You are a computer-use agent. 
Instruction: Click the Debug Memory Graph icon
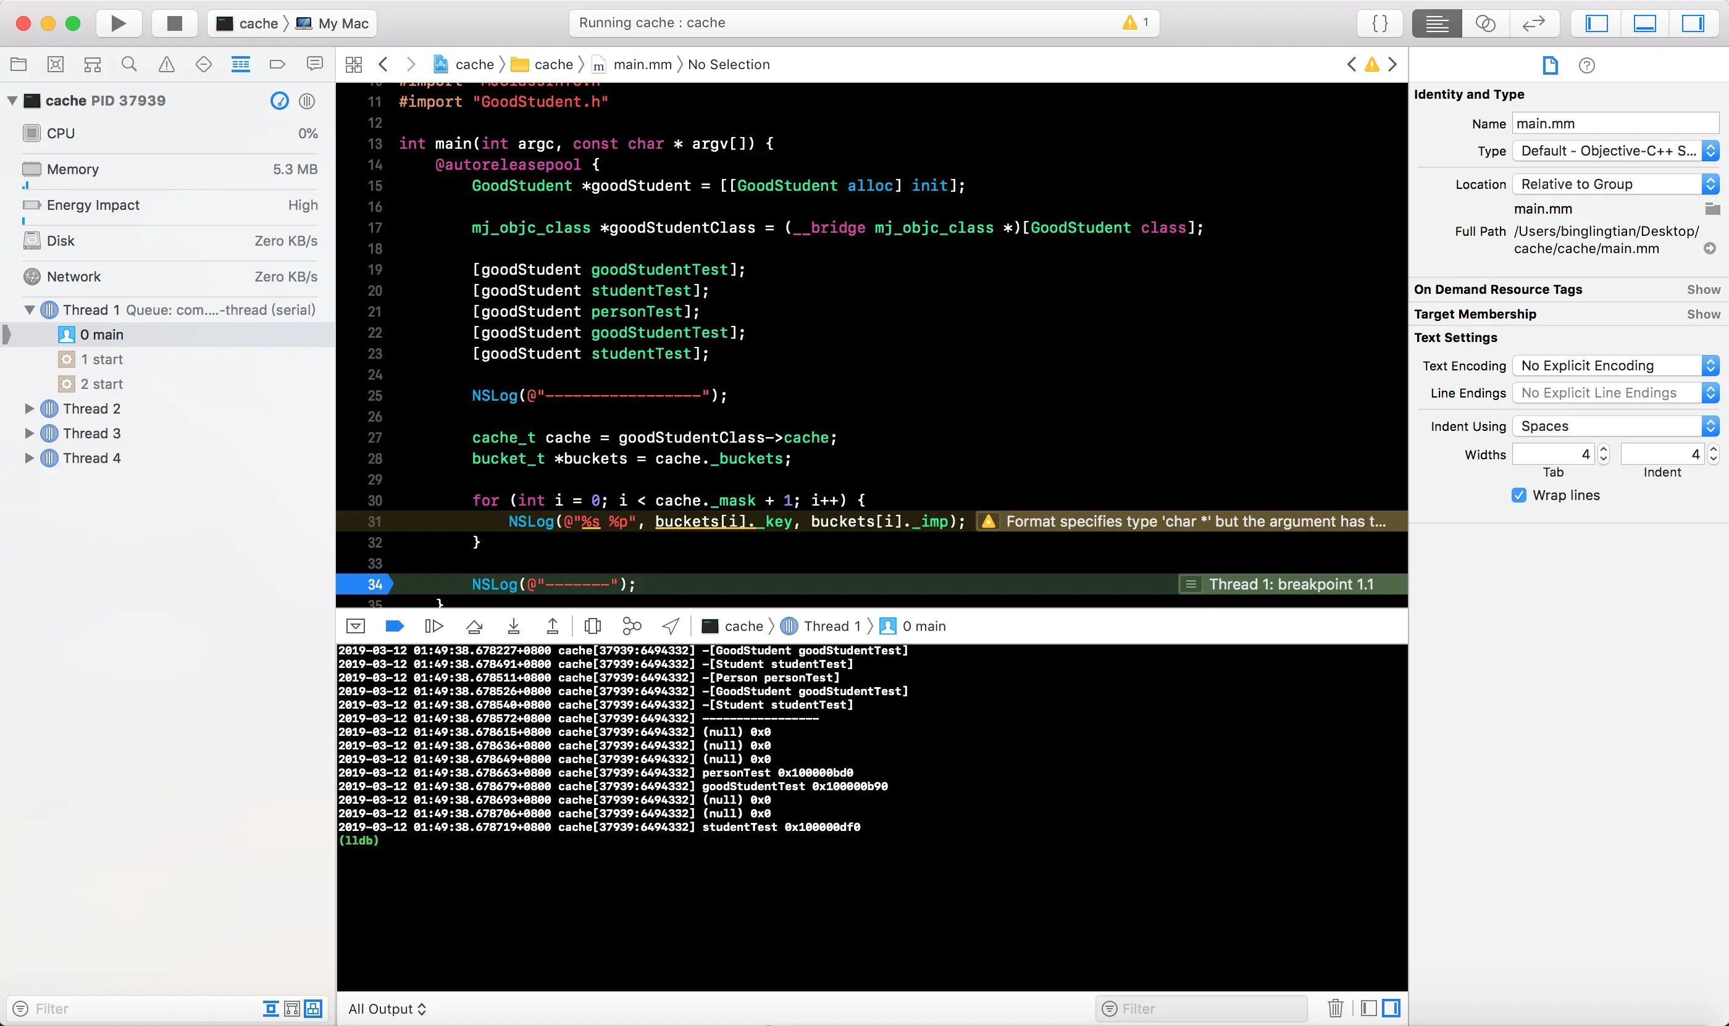[x=632, y=627]
